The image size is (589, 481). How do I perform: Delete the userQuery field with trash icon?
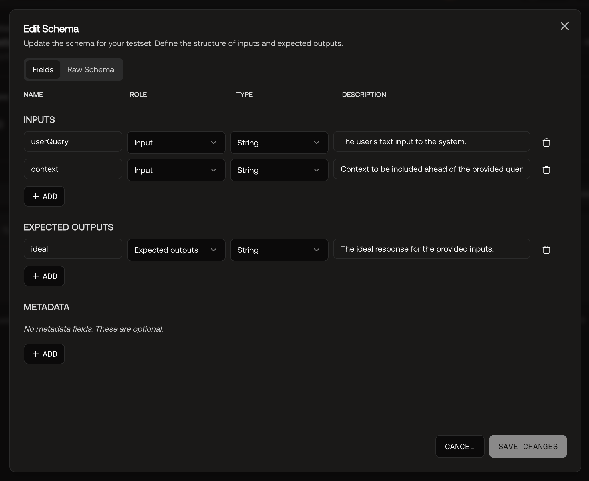(x=546, y=143)
